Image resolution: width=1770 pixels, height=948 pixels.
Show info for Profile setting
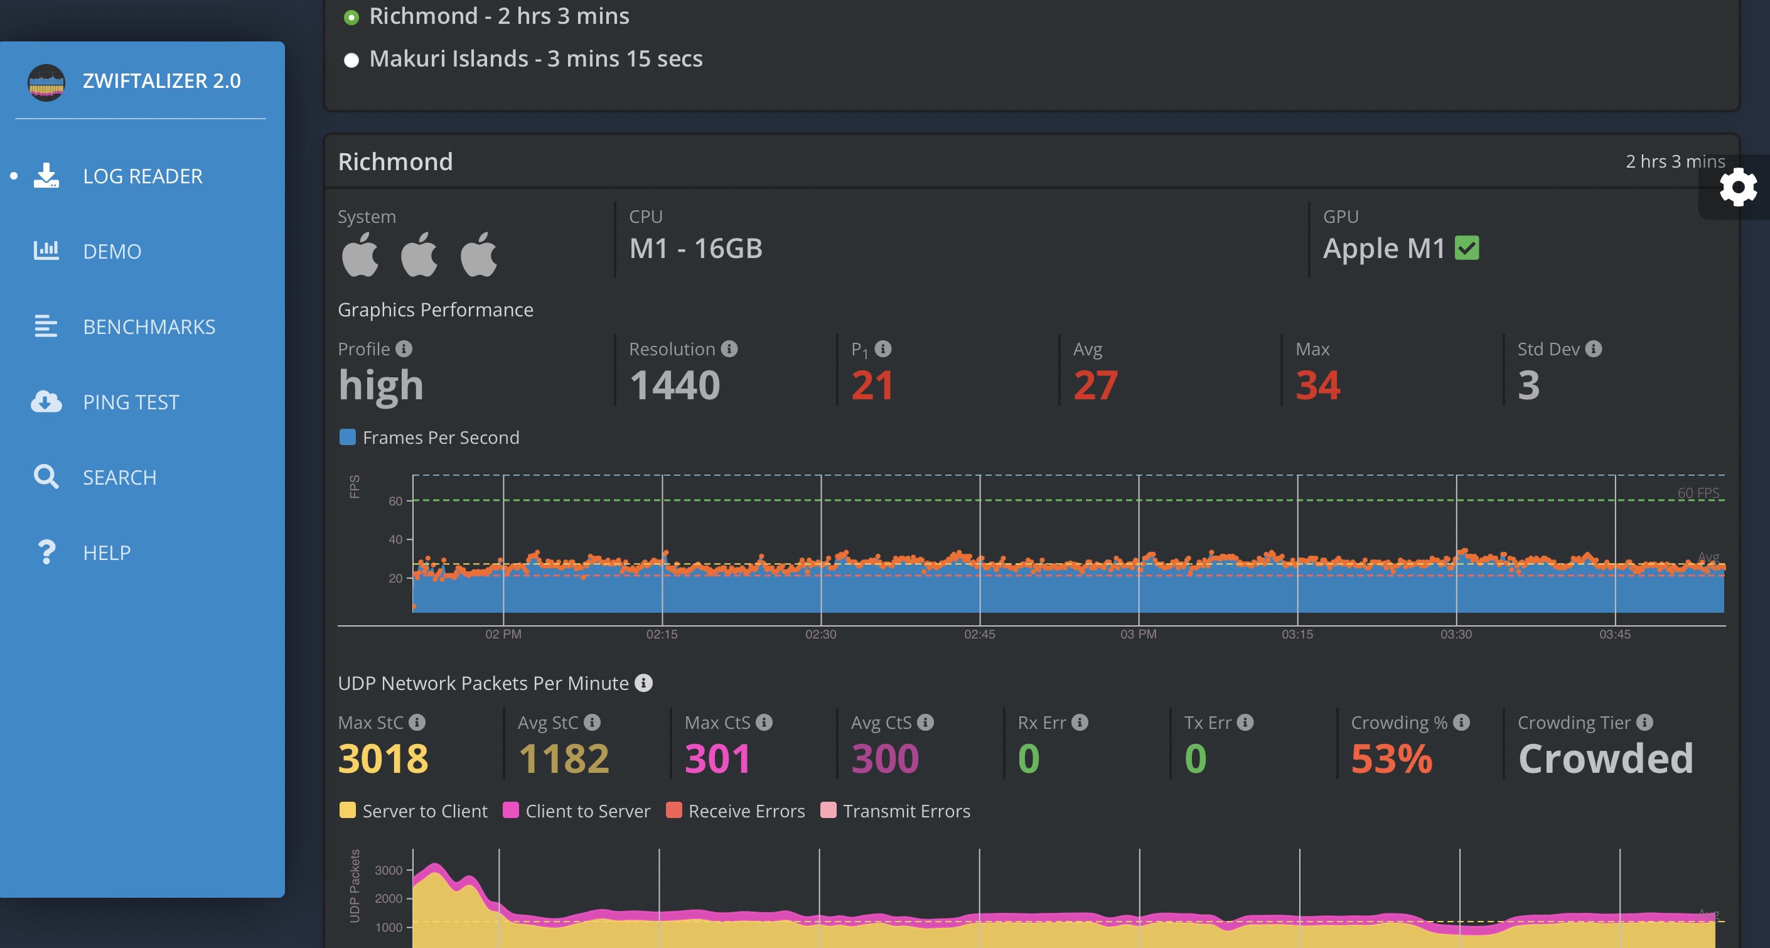[404, 349]
